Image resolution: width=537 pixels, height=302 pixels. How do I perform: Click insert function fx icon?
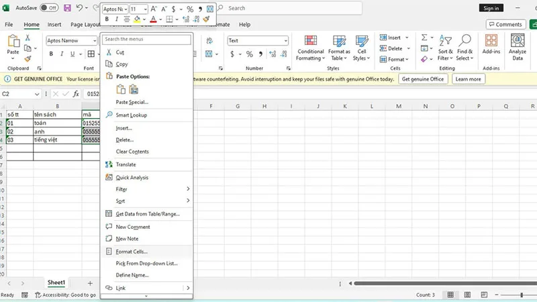[76, 94]
